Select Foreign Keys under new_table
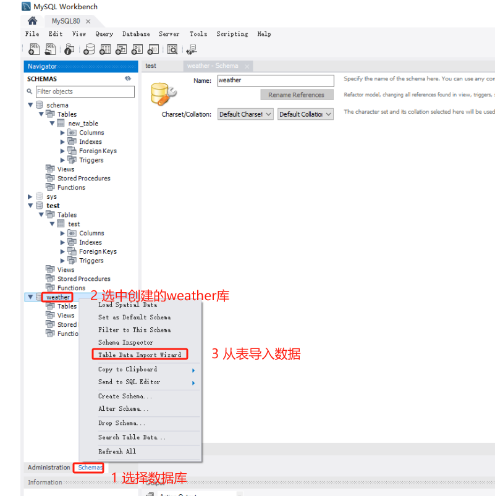495x496 pixels. pos(98,151)
